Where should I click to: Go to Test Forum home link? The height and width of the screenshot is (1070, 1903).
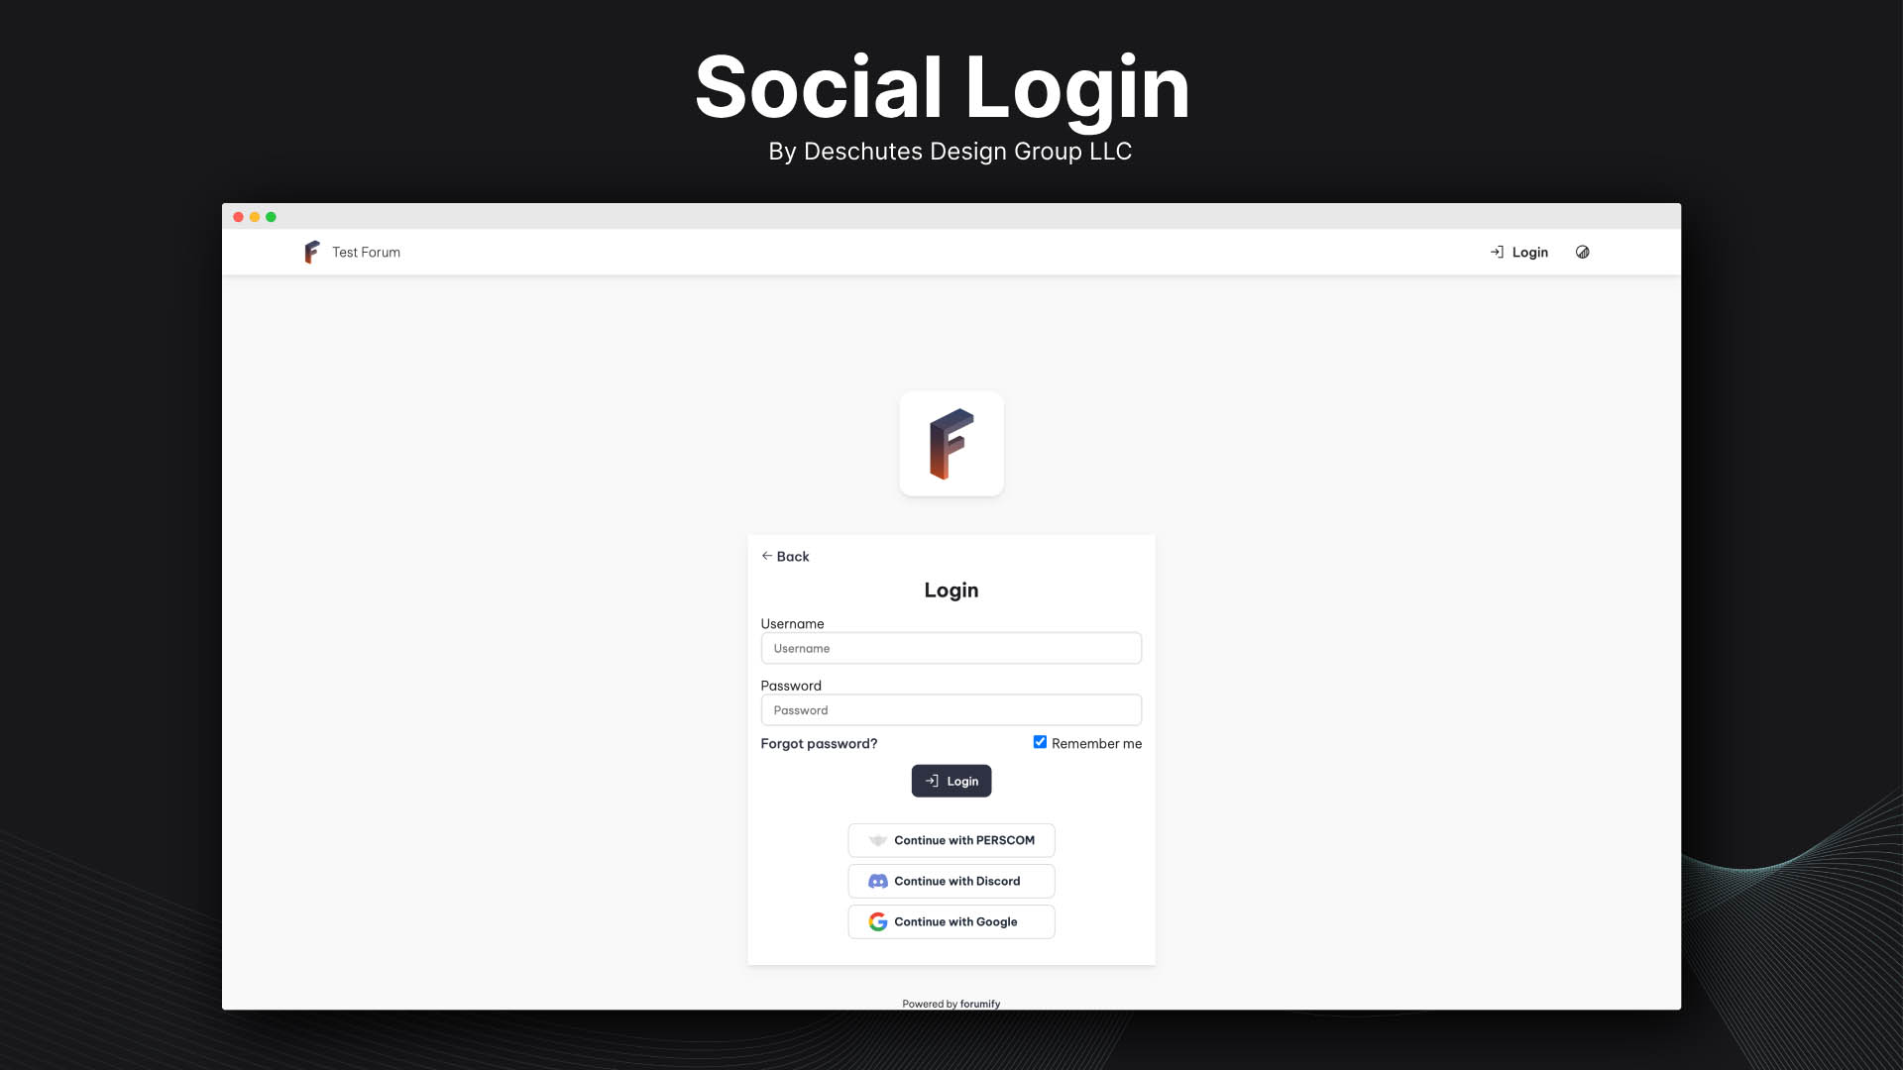coord(366,252)
